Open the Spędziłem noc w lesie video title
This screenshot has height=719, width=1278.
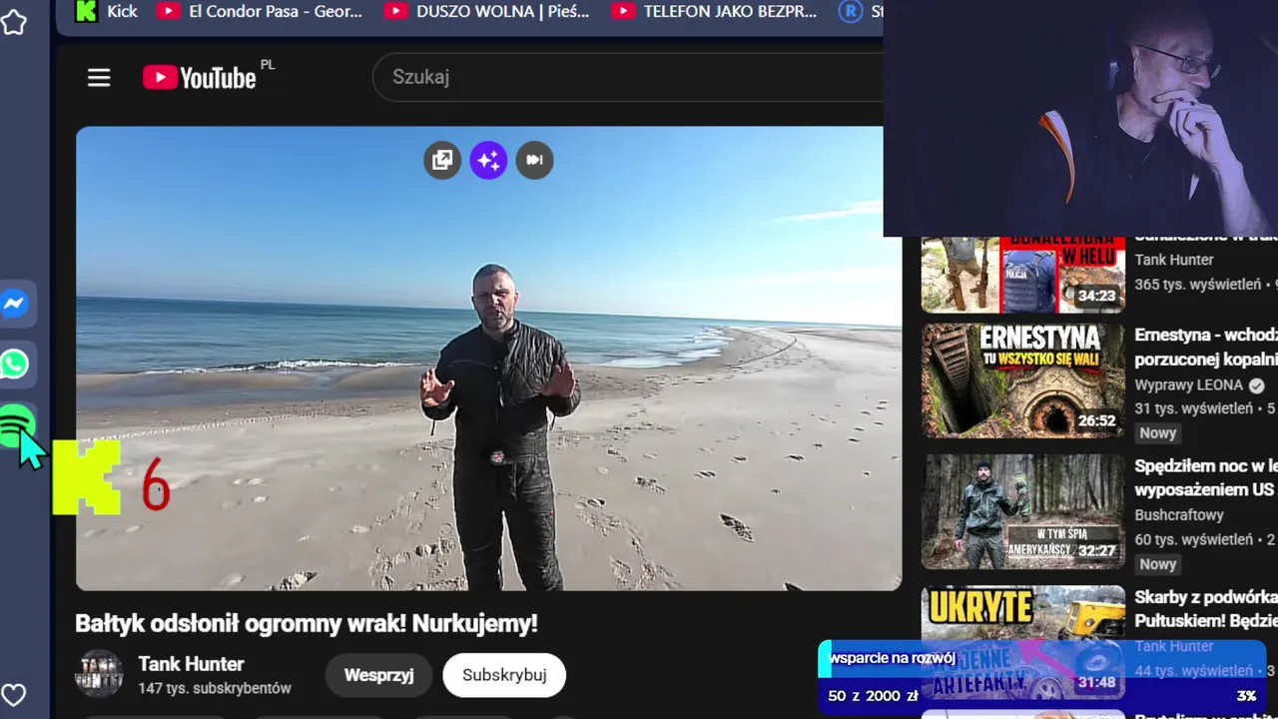pos(1206,477)
